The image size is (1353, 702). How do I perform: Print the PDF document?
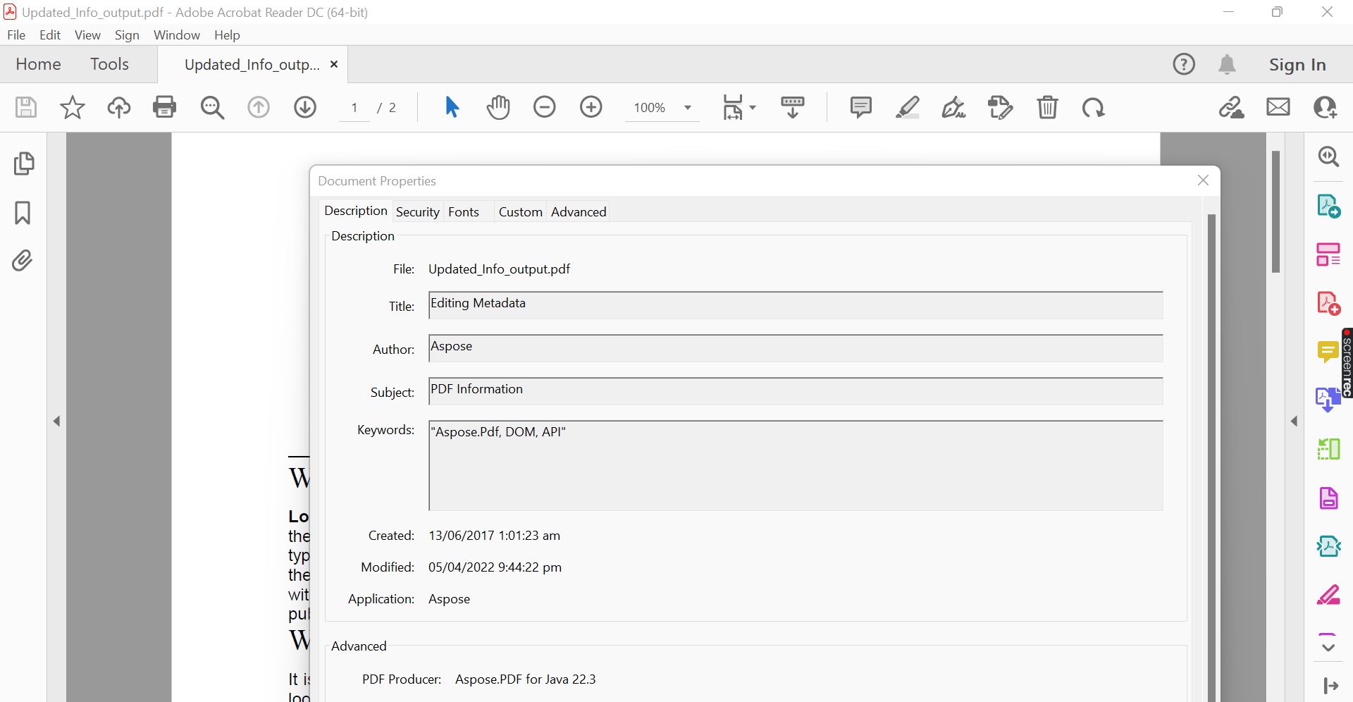(164, 107)
